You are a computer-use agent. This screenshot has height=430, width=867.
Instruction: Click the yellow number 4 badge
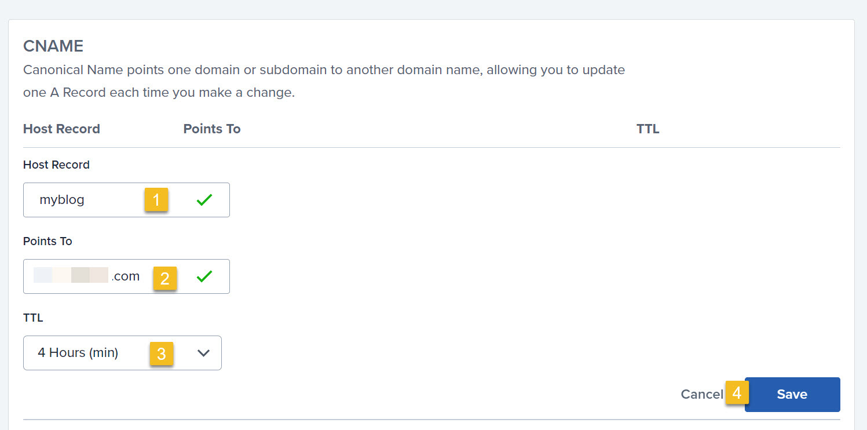coord(737,392)
